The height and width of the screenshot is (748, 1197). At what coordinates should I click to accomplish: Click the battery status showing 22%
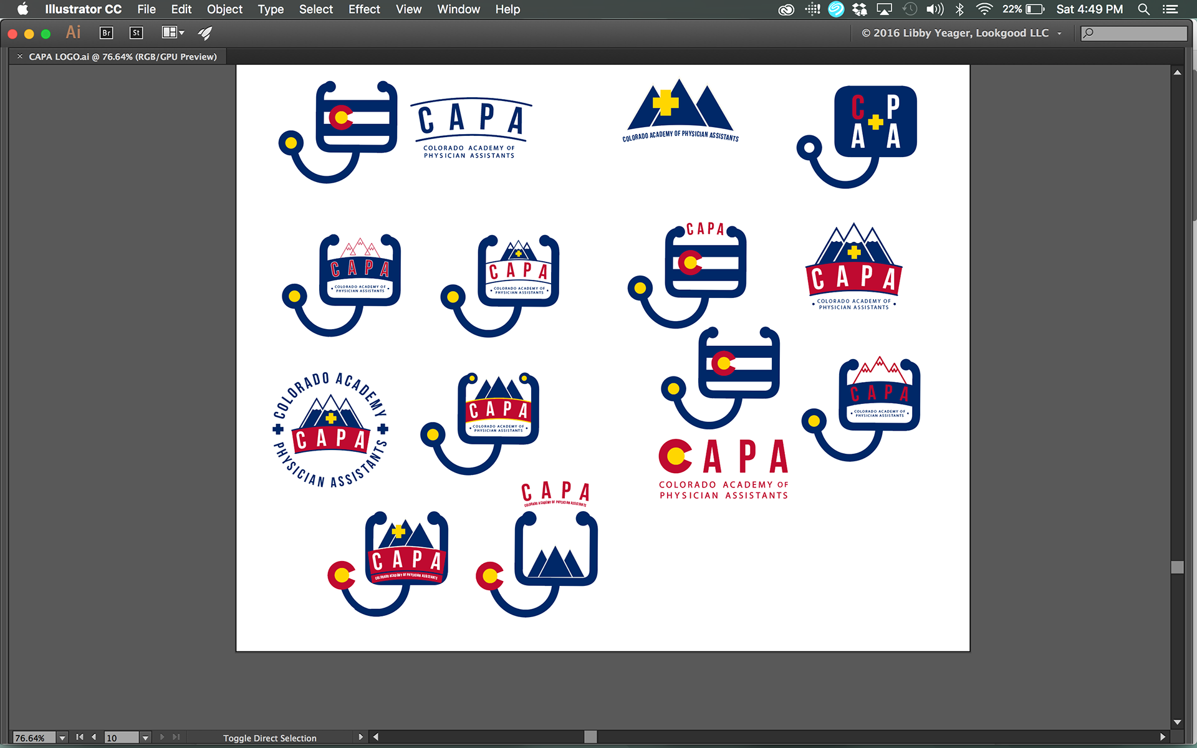coord(1023,9)
